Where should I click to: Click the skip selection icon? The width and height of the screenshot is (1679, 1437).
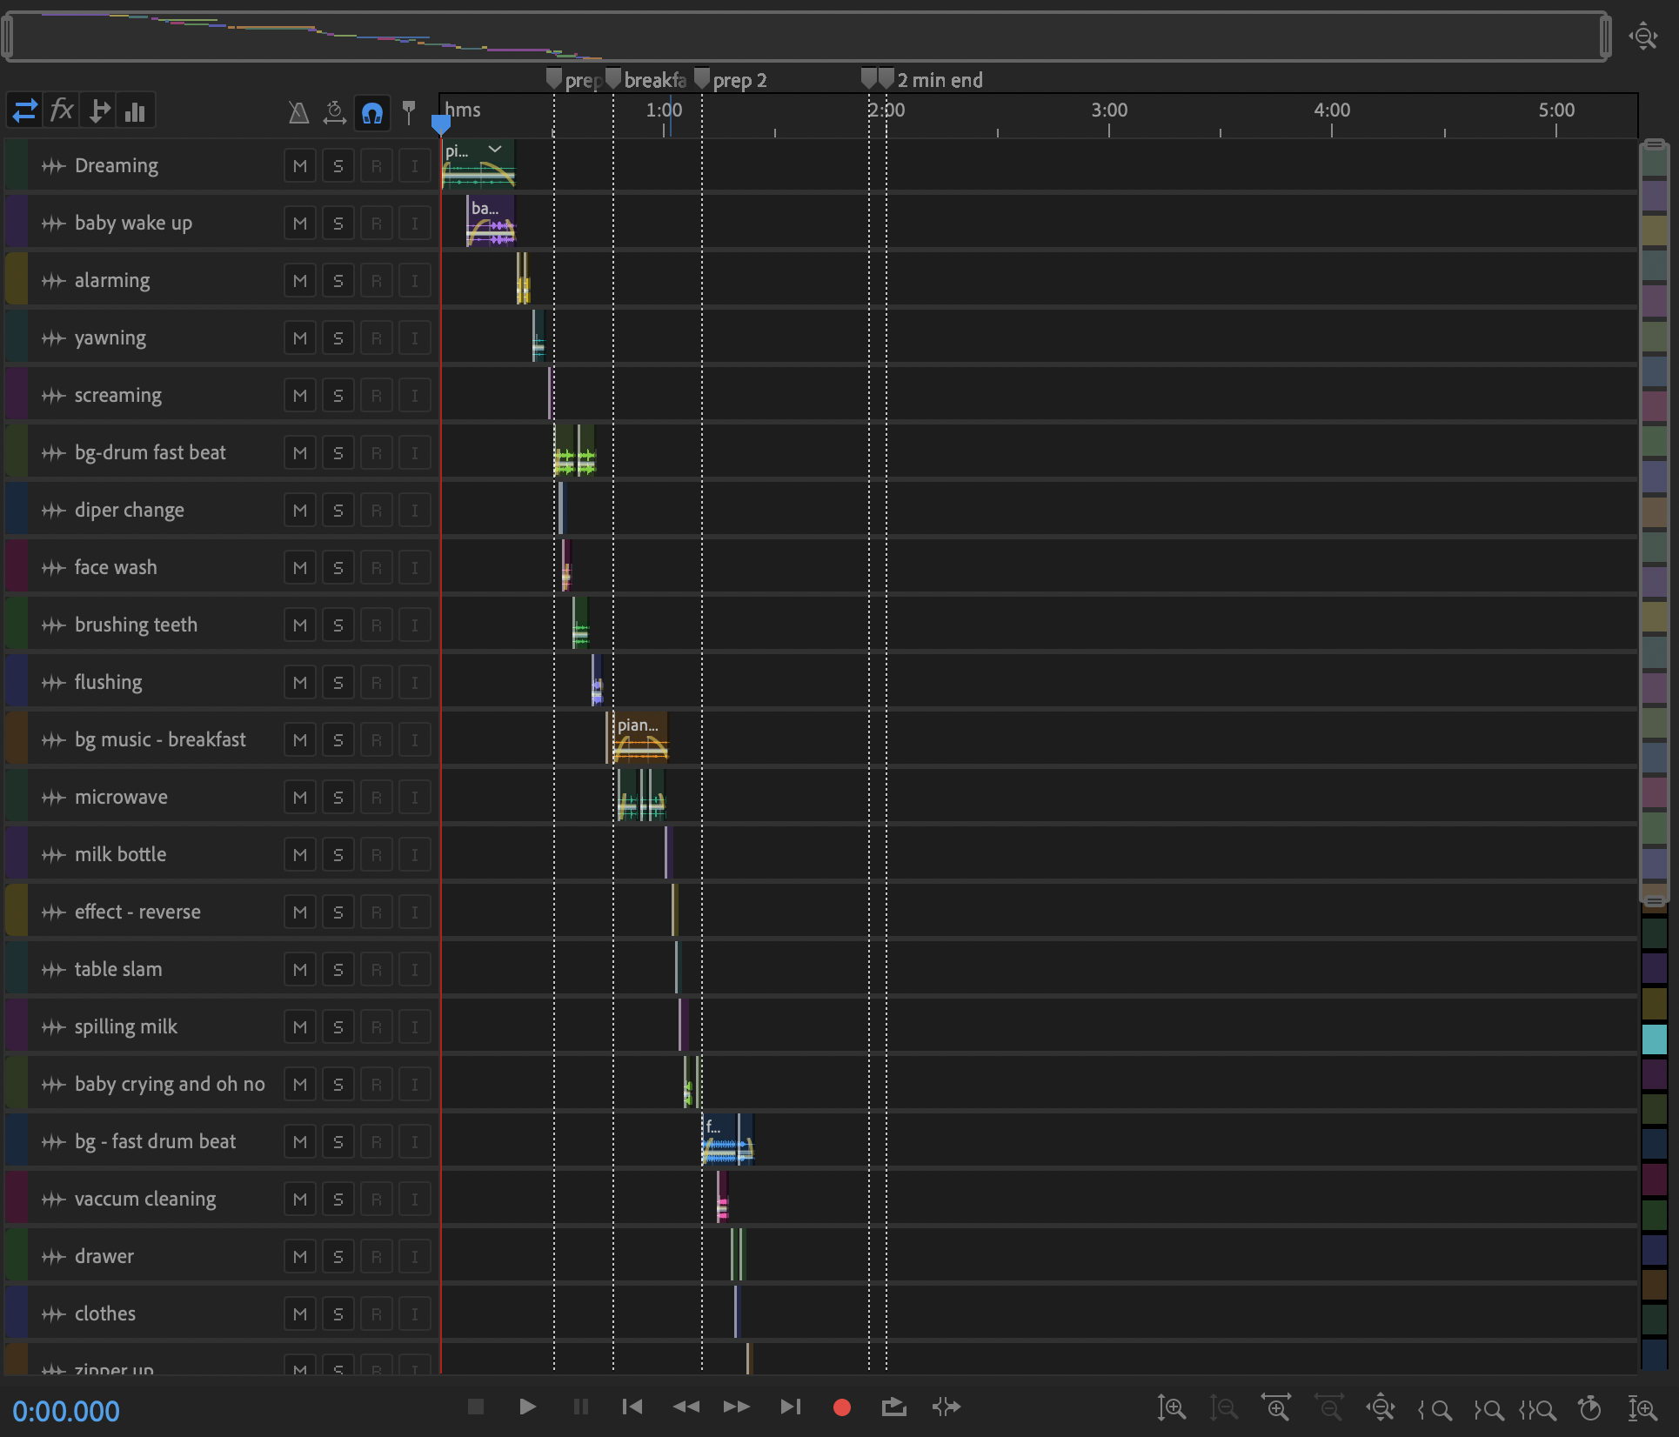tap(947, 1407)
